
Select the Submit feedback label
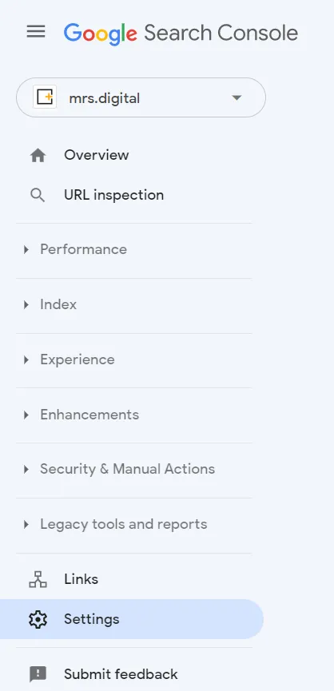121,674
